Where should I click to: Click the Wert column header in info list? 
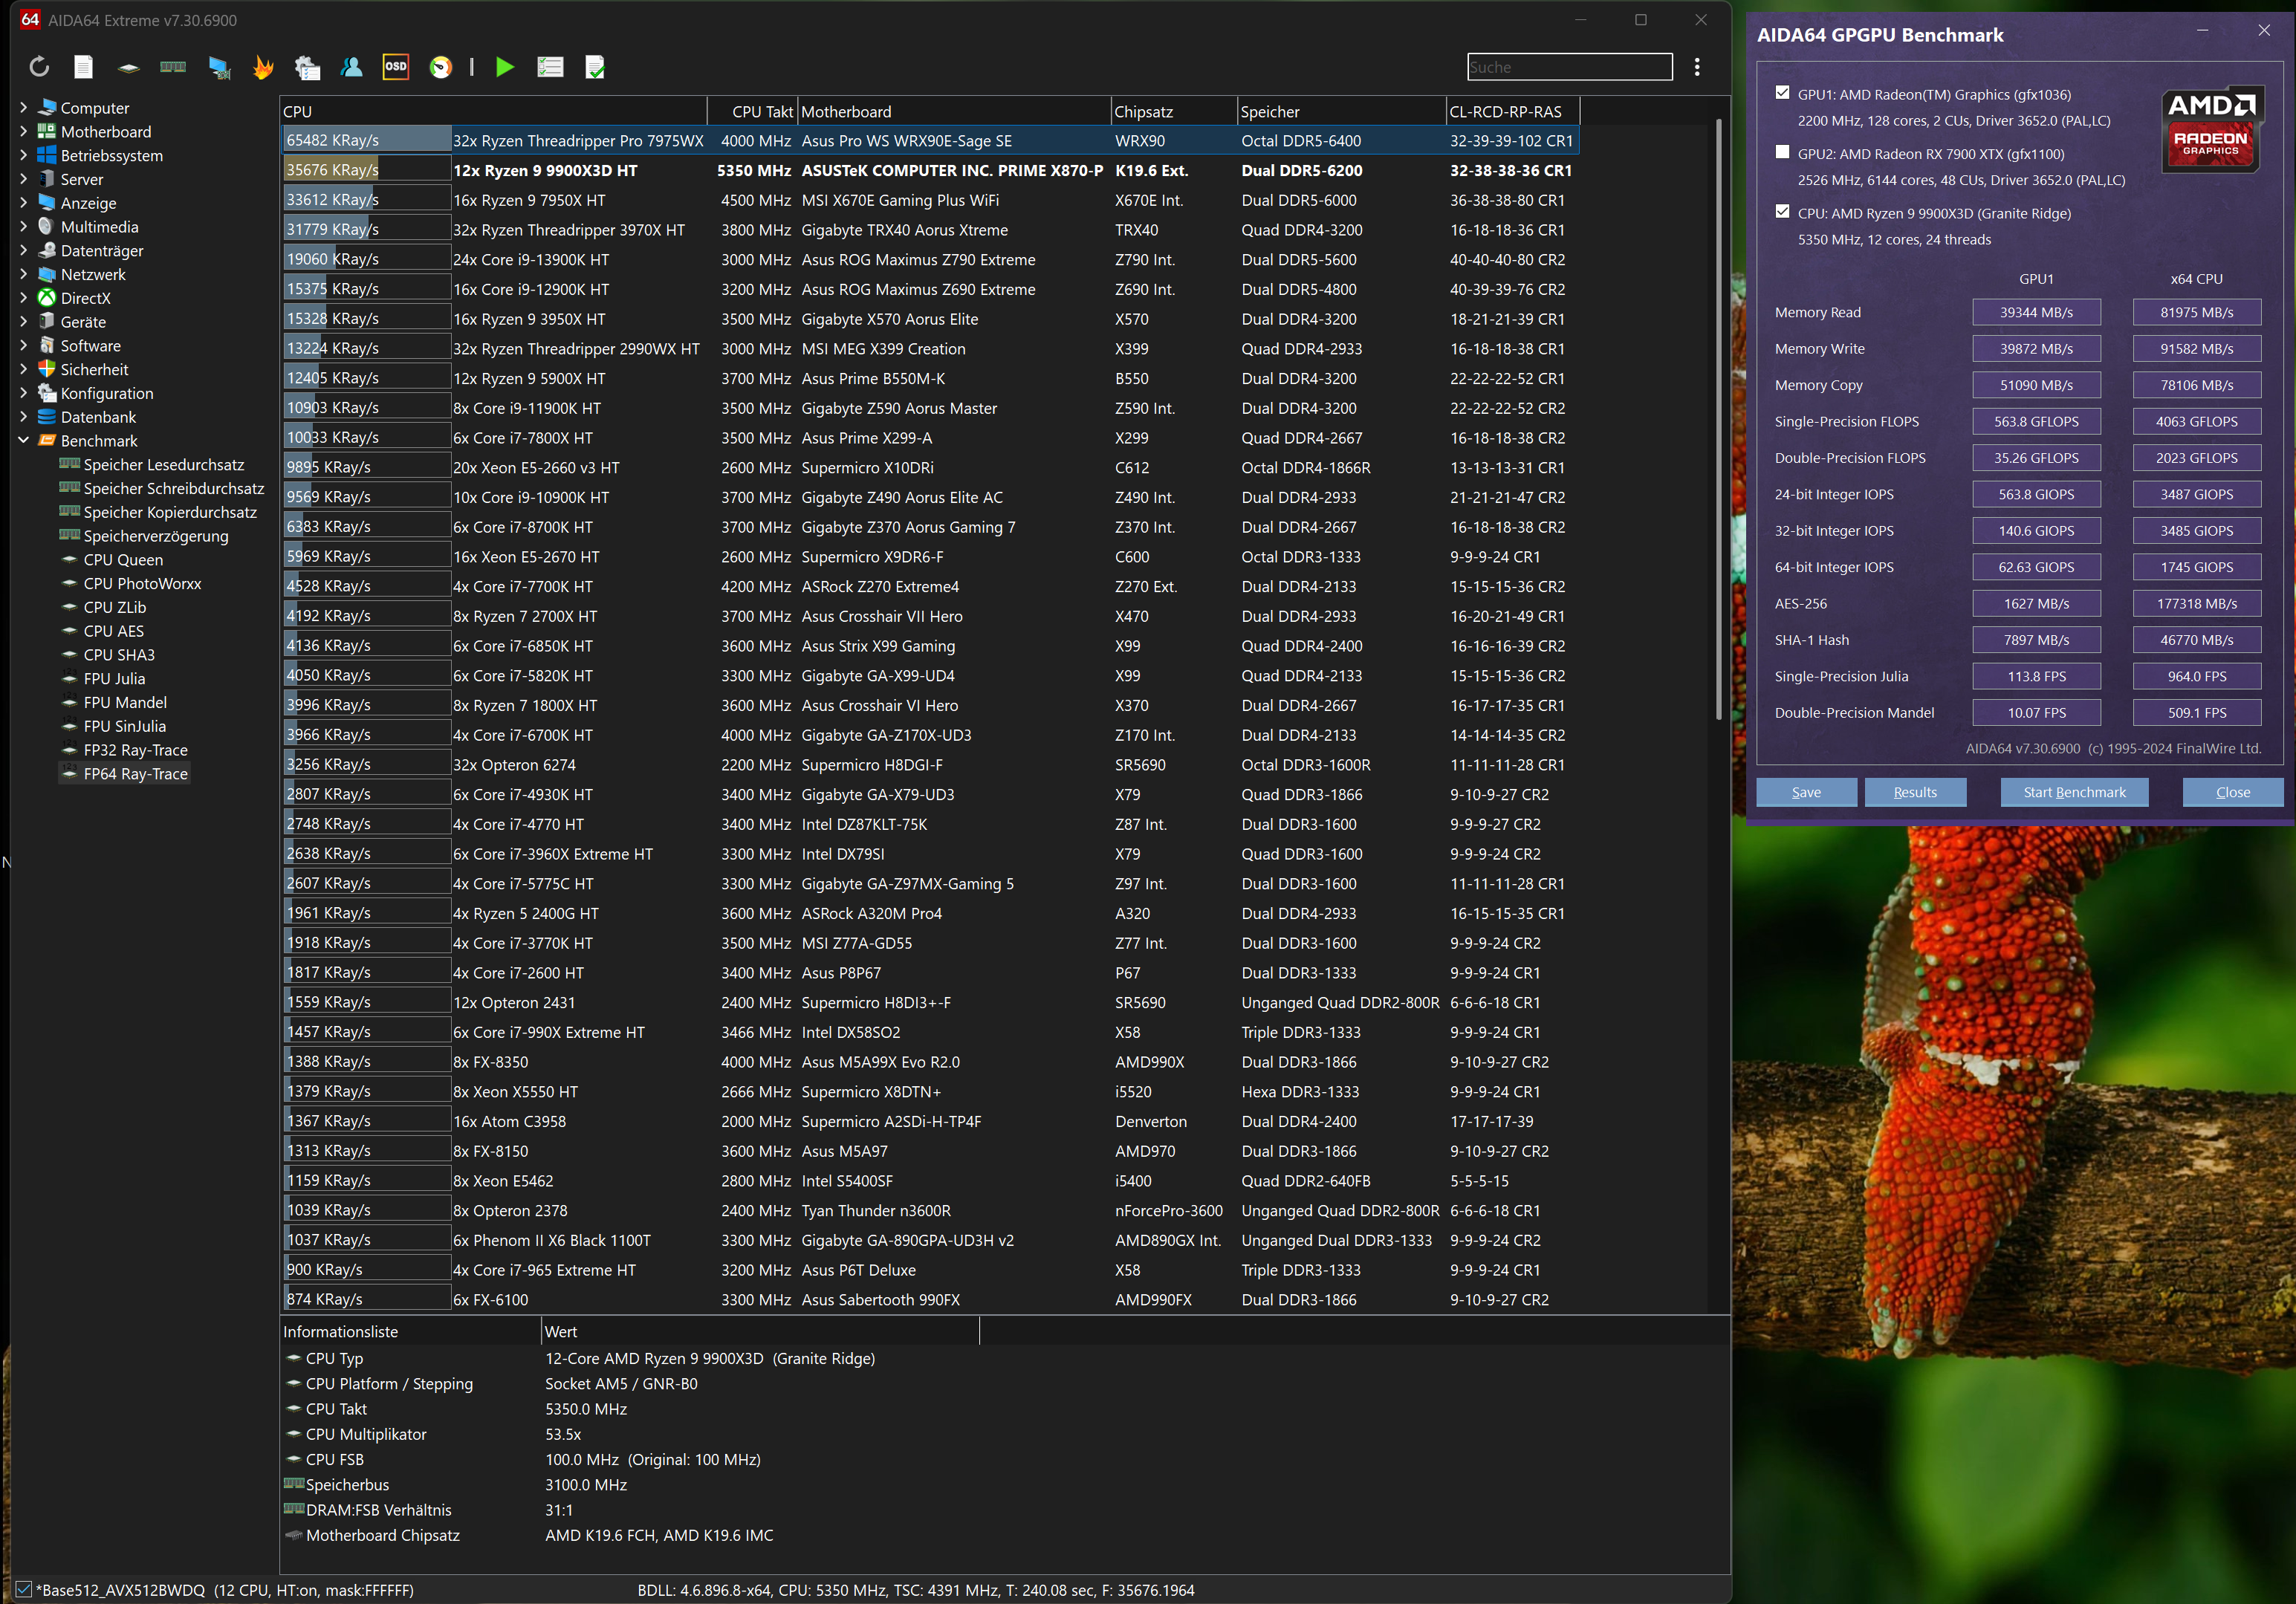[759, 1331]
